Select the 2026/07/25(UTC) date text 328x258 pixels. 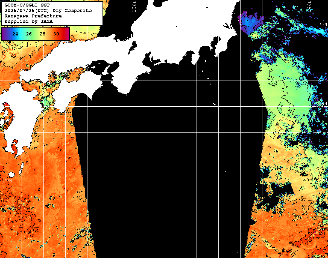pyautogui.click(x=27, y=11)
